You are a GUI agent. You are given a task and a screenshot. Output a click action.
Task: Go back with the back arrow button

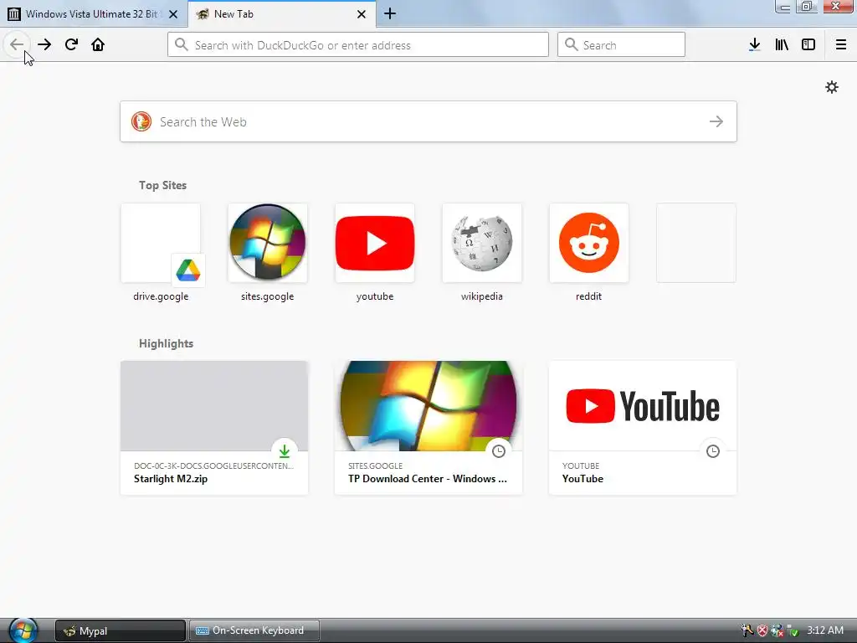[17, 44]
